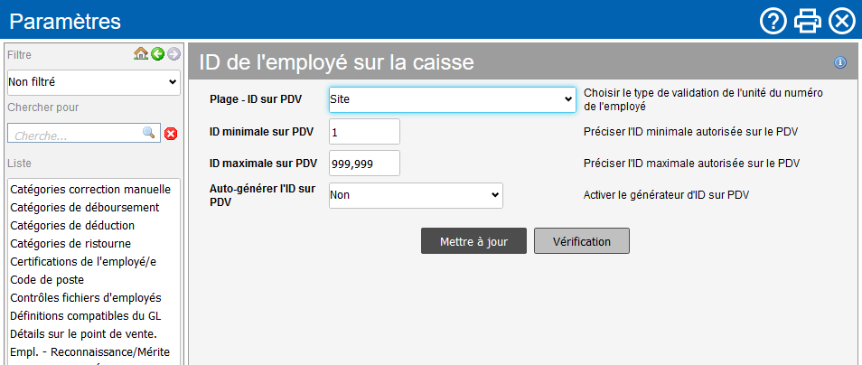
Task: Click the magnifying glass search icon
Action: click(x=149, y=133)
